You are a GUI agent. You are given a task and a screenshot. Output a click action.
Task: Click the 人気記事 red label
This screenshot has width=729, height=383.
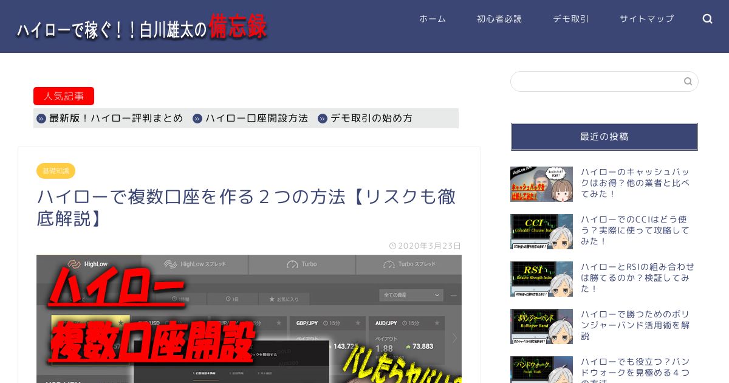(x=64, y=96)
